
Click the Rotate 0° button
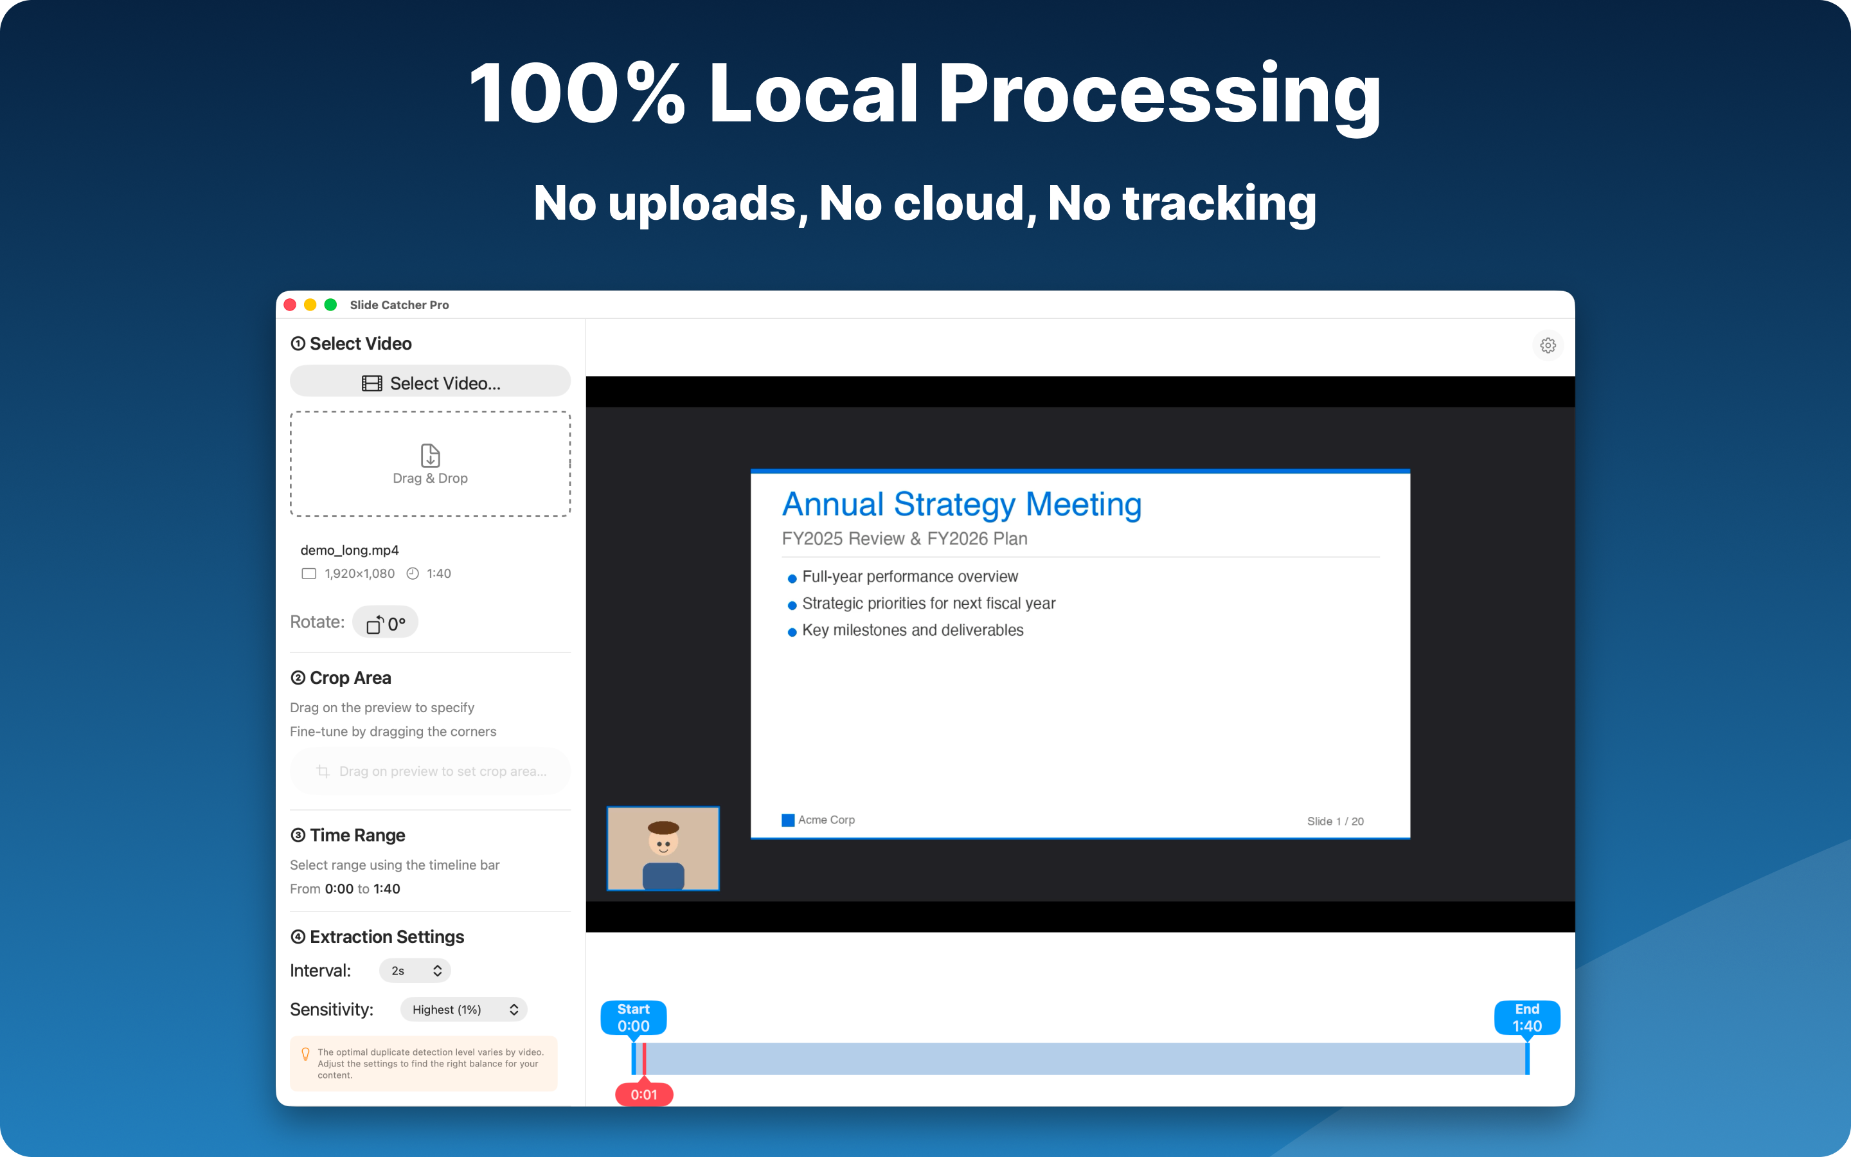click(385, 622)
